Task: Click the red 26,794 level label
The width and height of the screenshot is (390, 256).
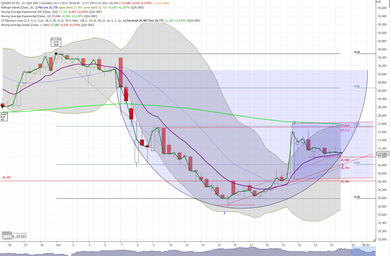Action: (x=345, y=168)
